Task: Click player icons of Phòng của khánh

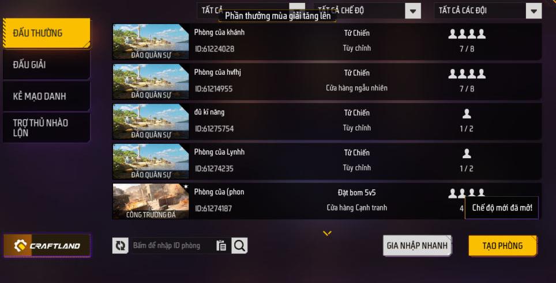Action: pos(467,34)
